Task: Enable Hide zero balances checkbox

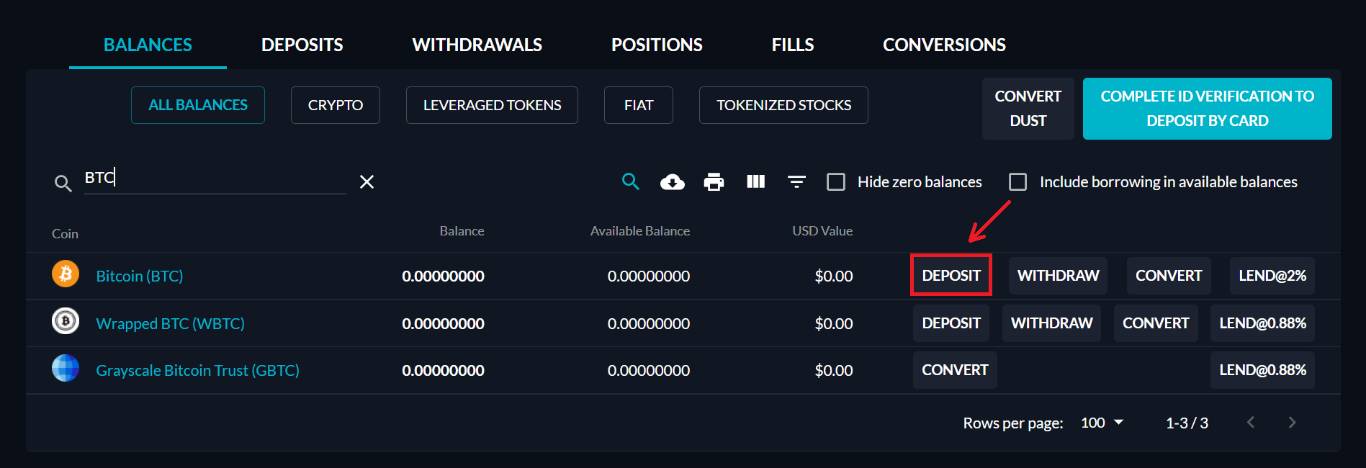Action: click(x=836, y=182)
